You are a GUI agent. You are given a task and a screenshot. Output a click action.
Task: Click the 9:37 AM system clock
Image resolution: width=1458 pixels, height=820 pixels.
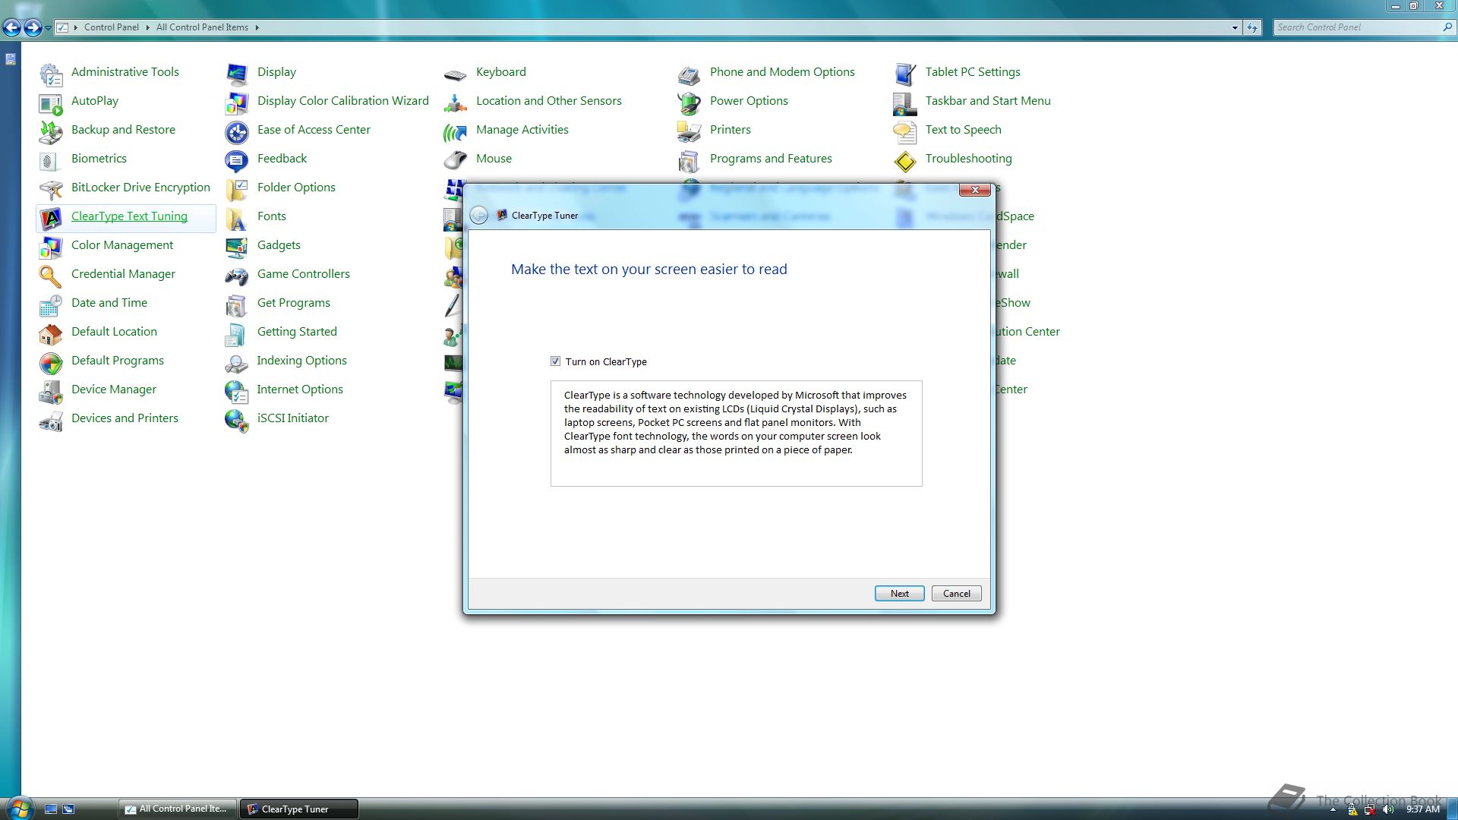click(1422, 809)
